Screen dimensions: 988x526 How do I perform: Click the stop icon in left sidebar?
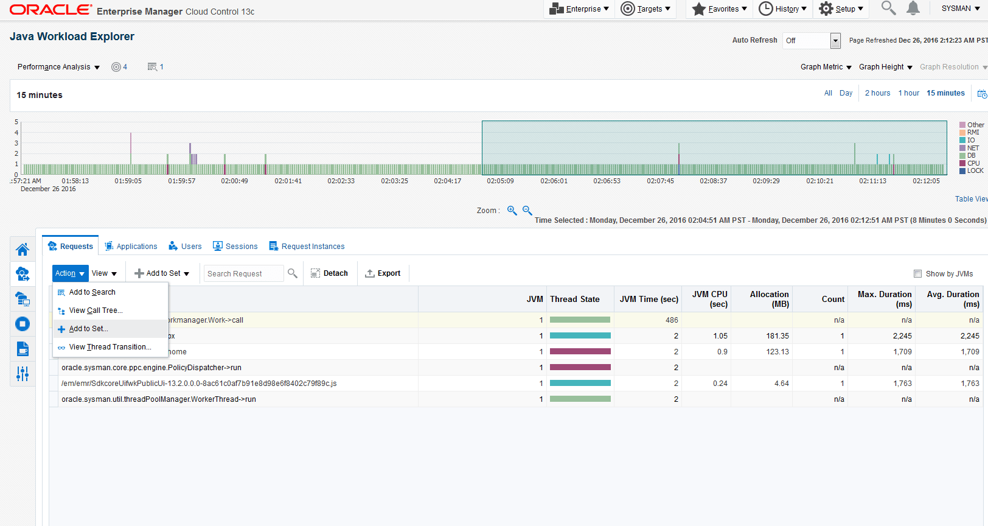23,324
